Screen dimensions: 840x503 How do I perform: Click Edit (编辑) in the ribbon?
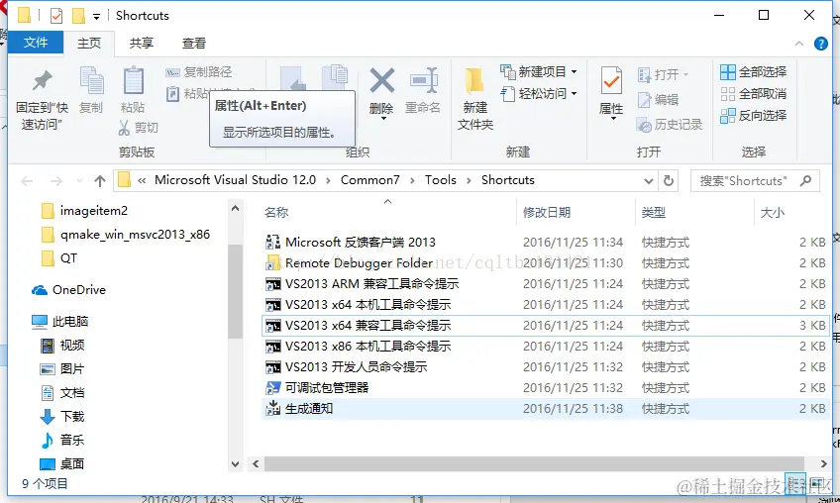[658, 100]
